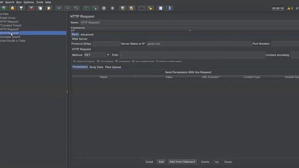Click the Reset Search icon
The image size is (299, 168).
point(150,8)
